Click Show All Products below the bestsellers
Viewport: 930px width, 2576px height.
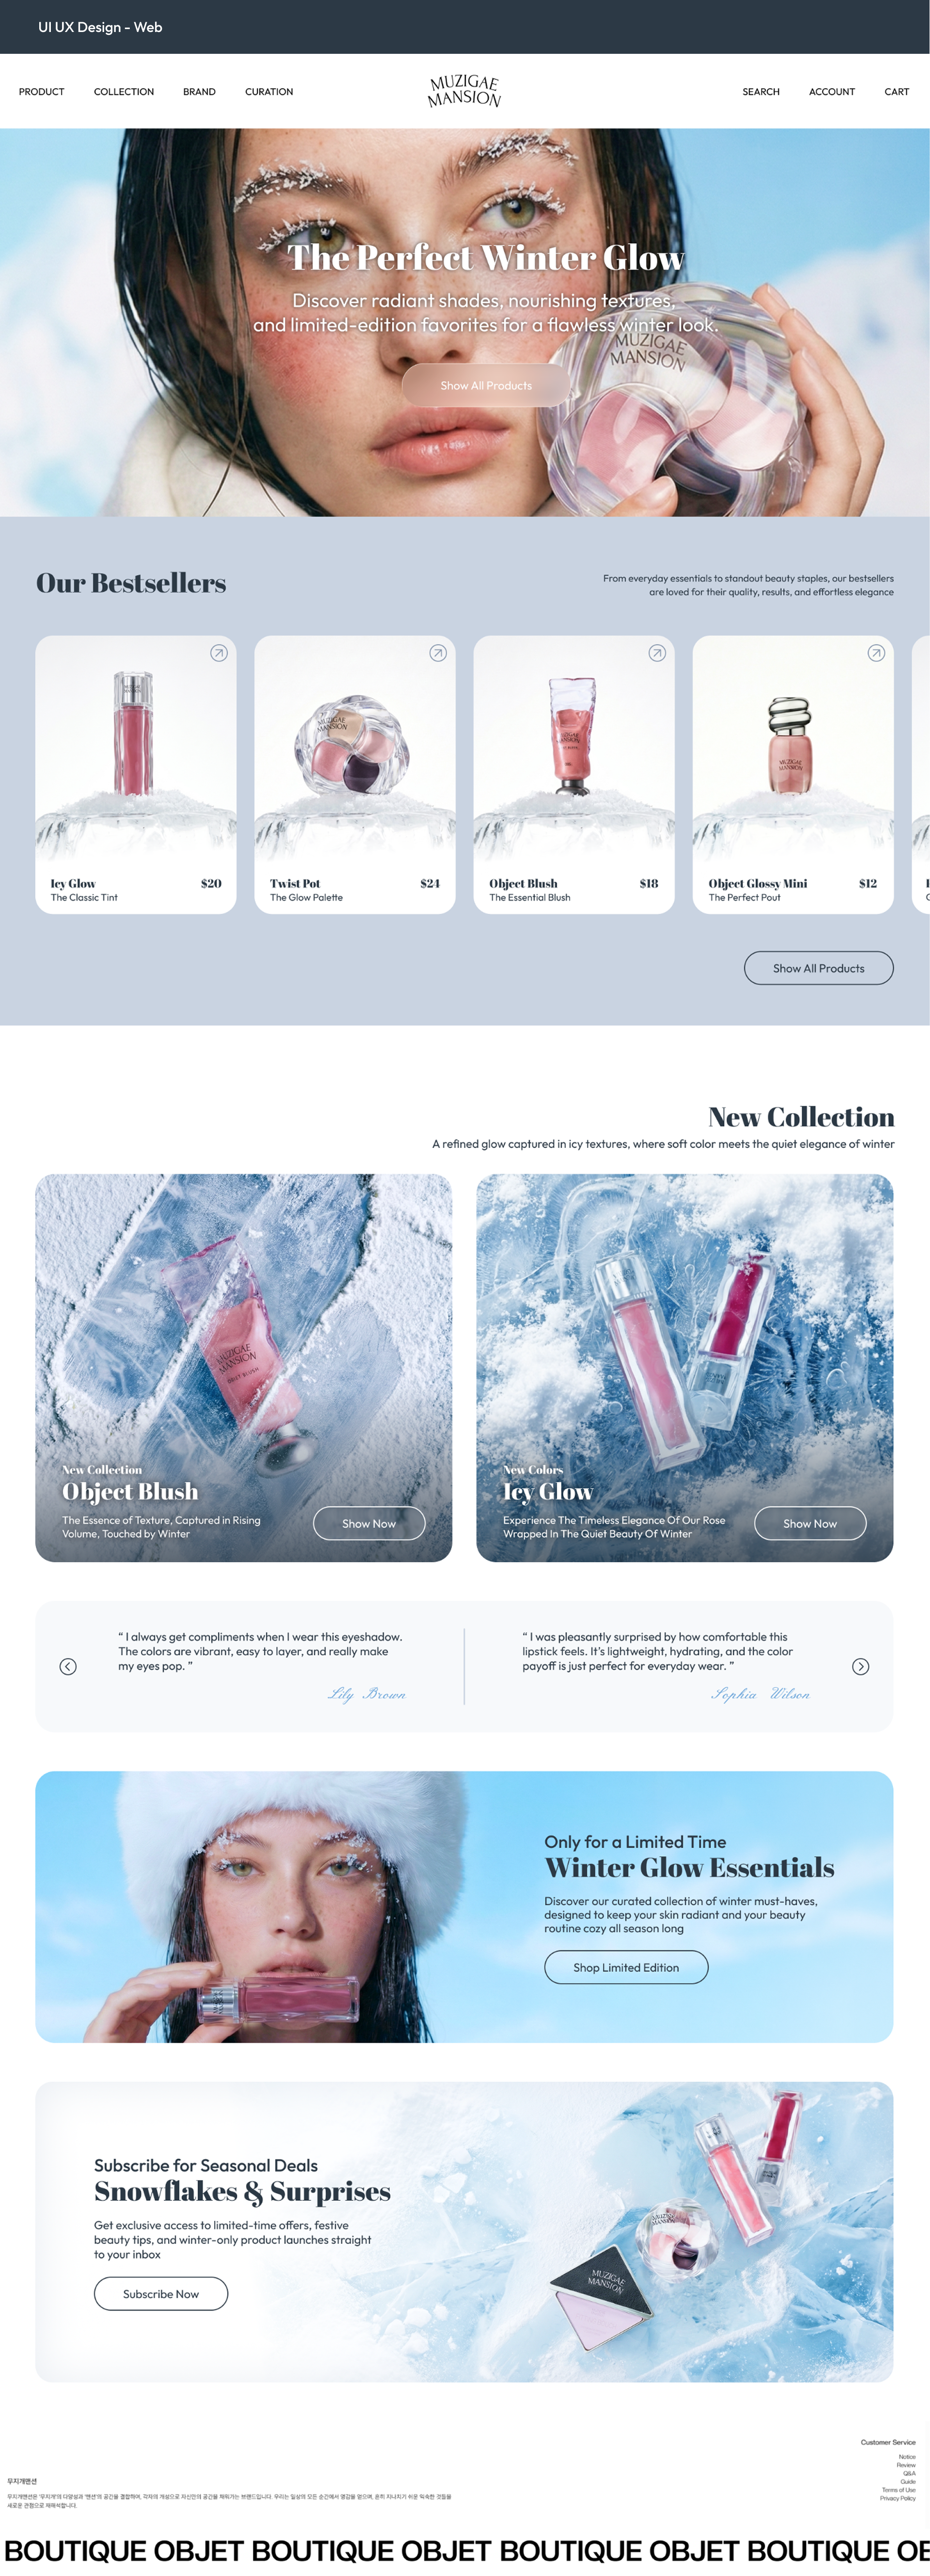[818, 968]
